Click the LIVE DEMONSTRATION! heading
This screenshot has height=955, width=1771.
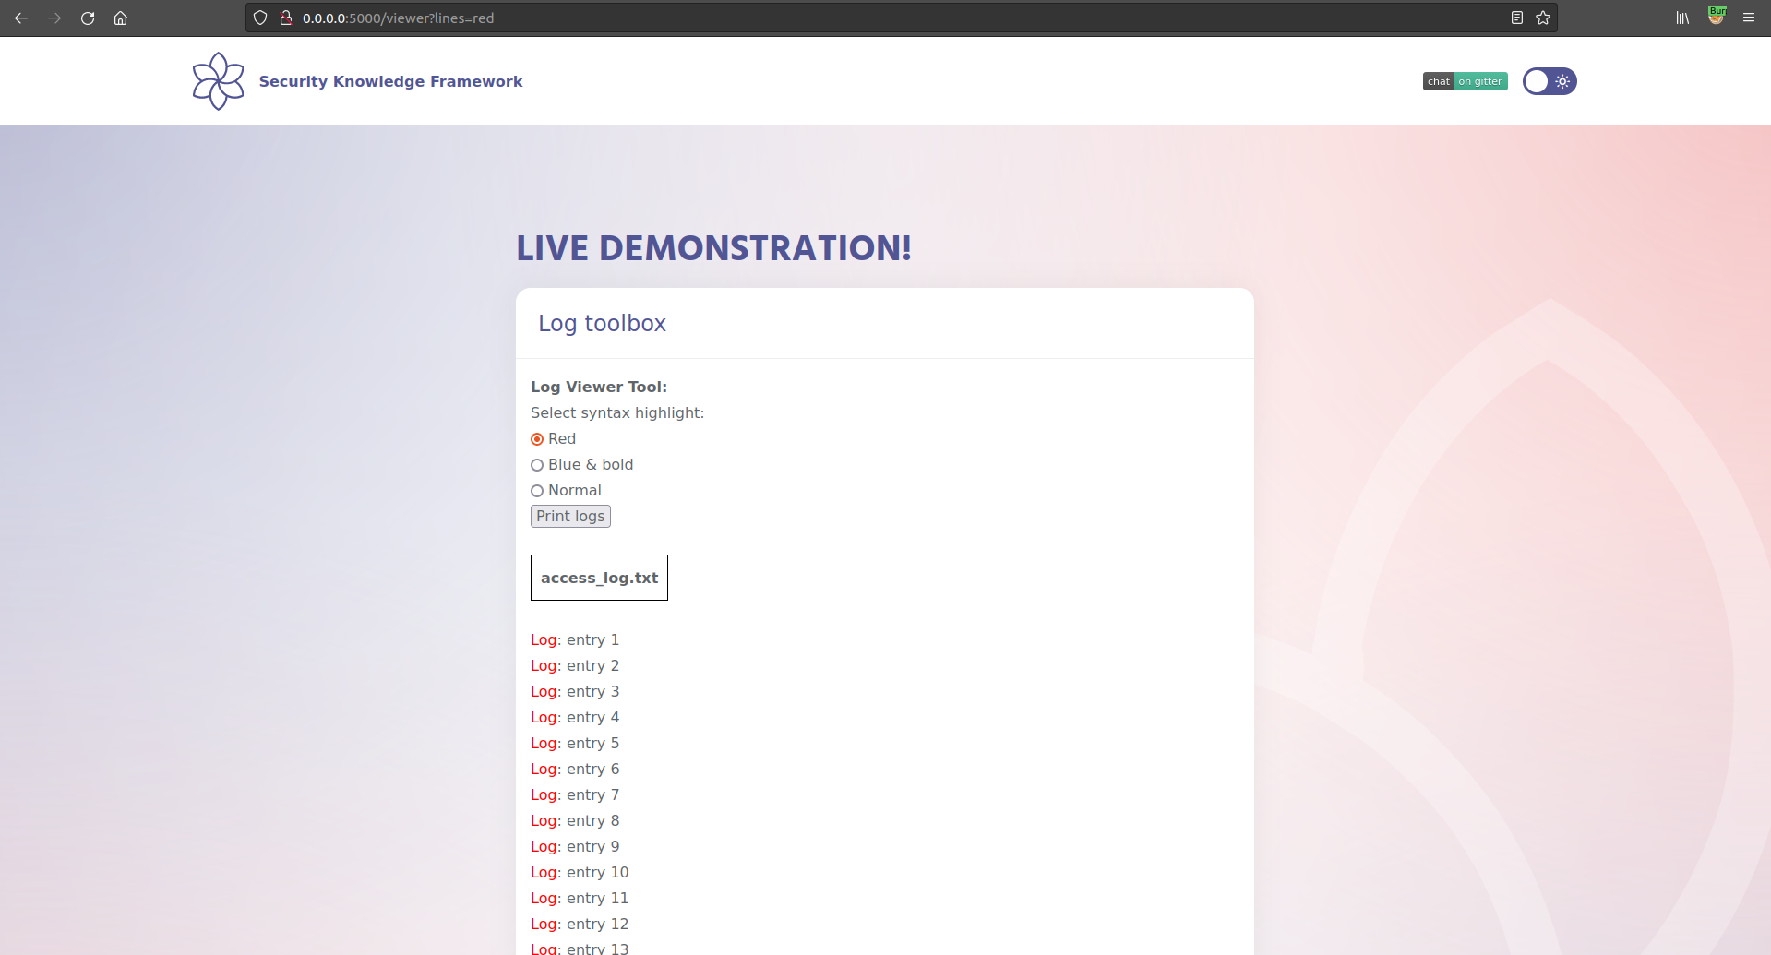[x=713, y=248]
